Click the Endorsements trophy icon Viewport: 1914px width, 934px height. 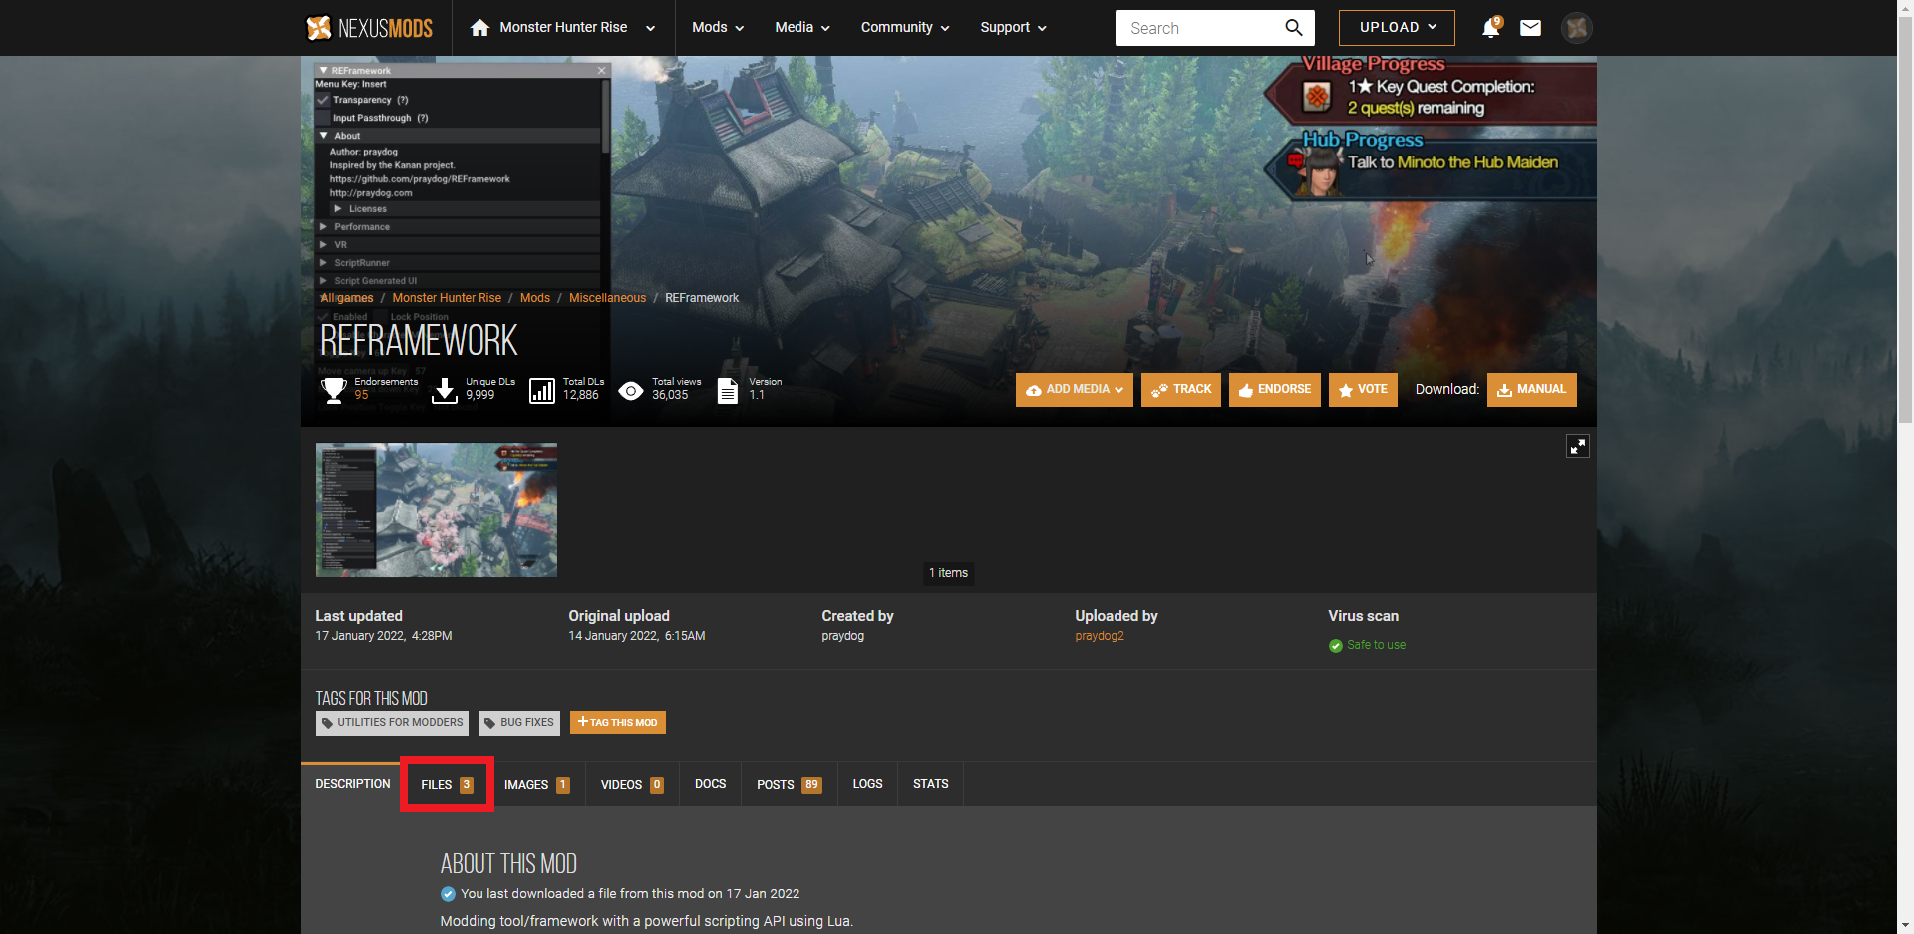coord(334,390)
